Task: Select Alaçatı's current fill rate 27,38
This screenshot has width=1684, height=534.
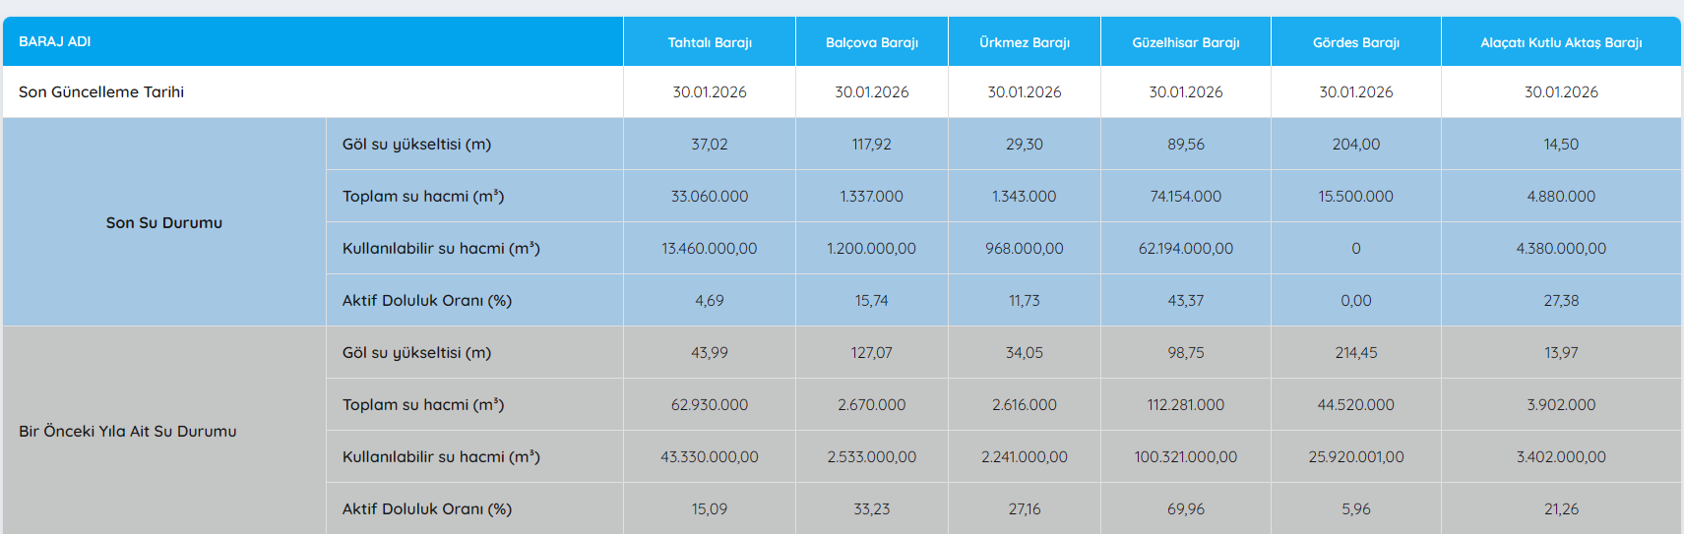Action: [x=1561, y=300]
